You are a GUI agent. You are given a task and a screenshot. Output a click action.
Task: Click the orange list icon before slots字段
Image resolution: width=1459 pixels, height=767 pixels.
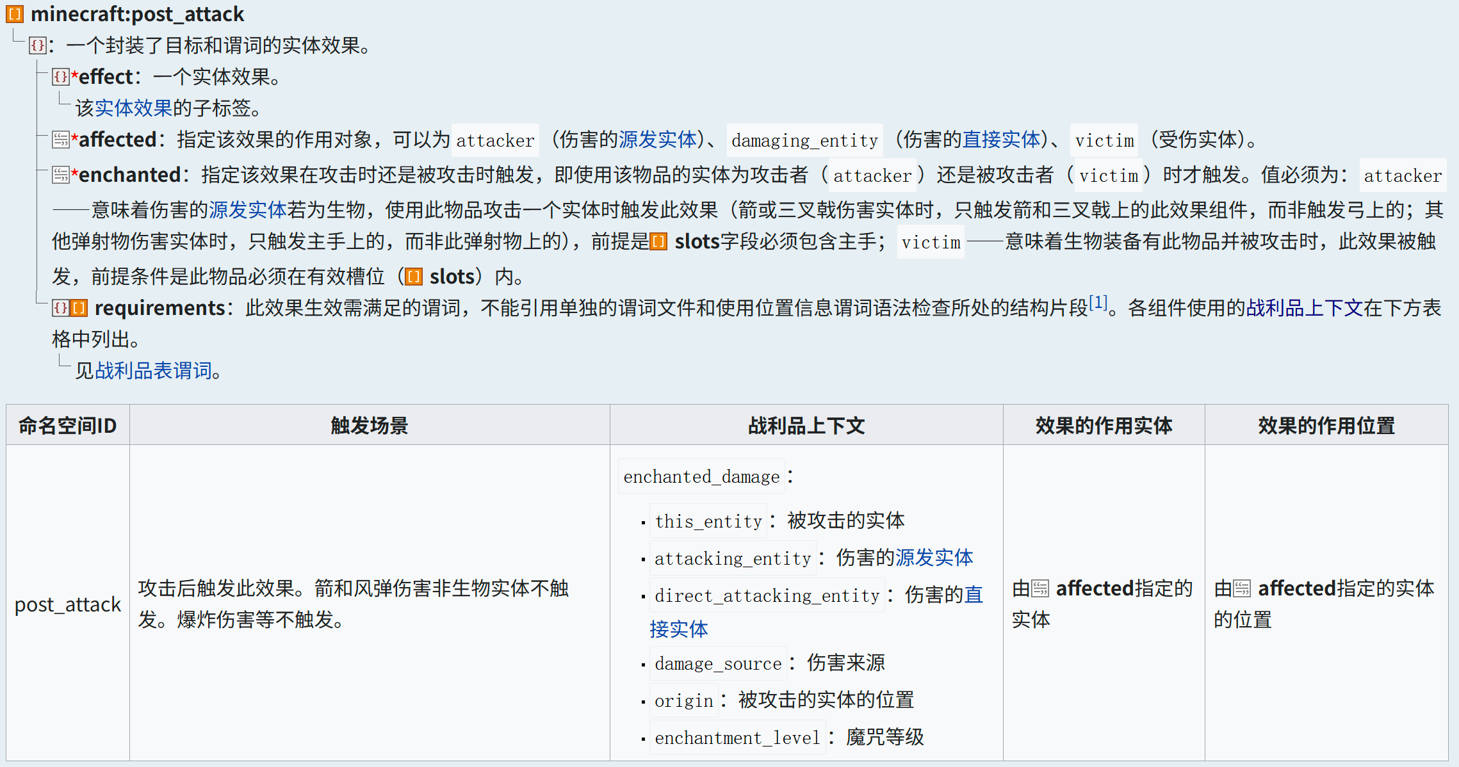coord(658,241)
